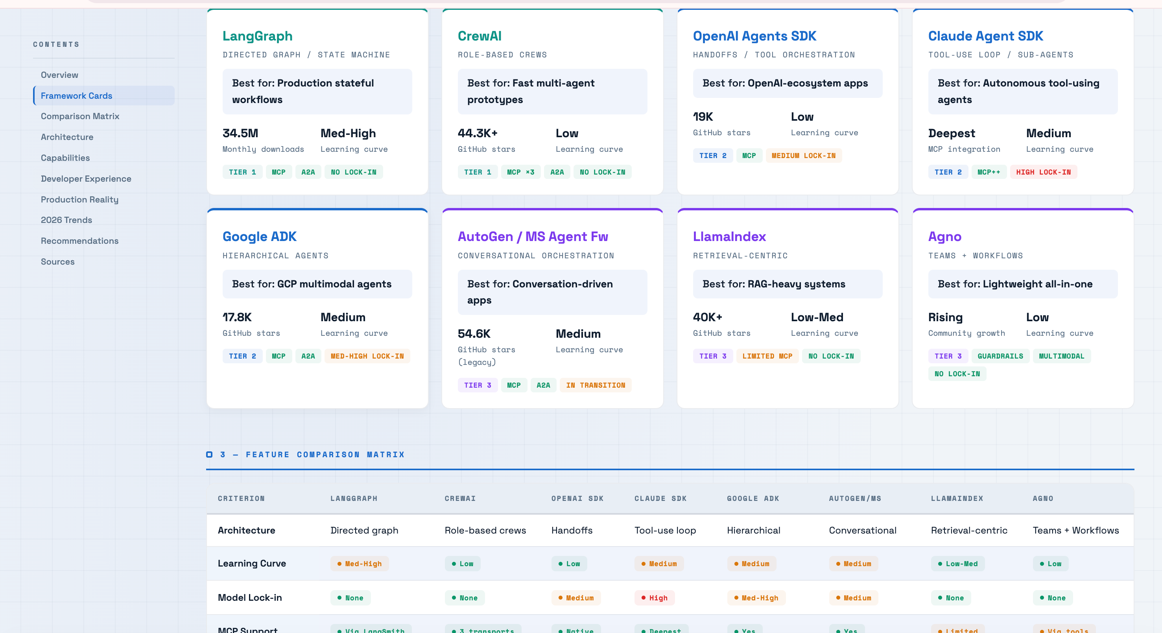Click LangGraph's NO LOCK-IN tag
This screenshot has width=1162, height=633.
[353, 172]
